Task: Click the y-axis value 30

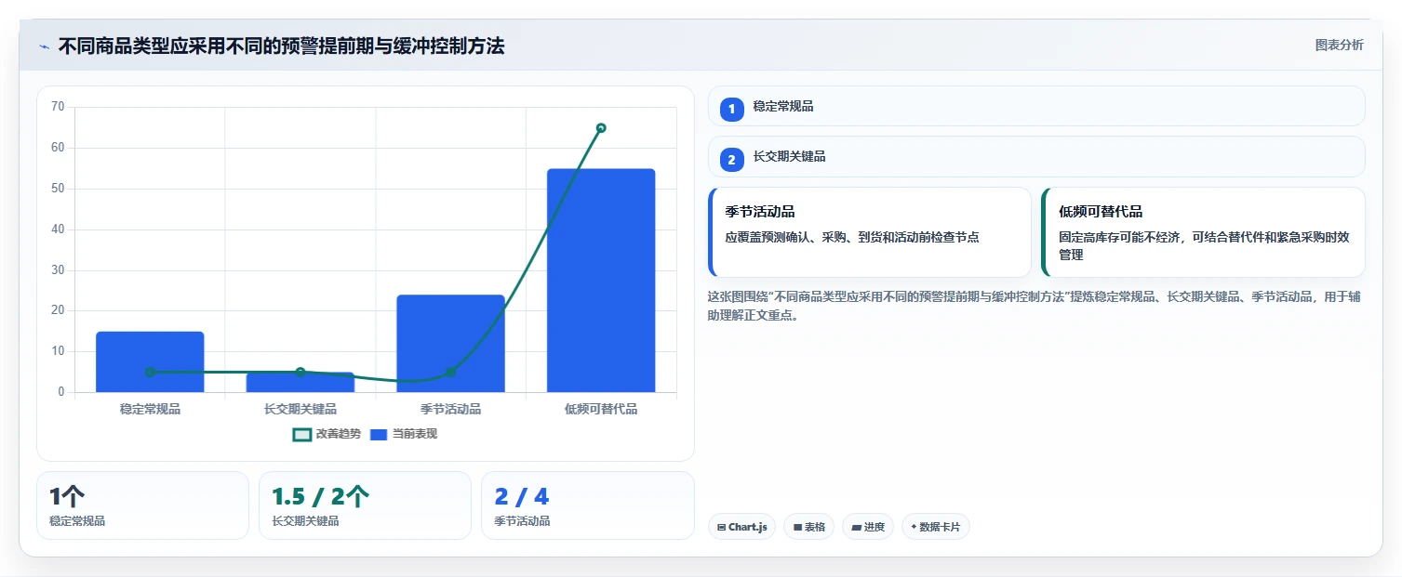Action: (x=58, y=270)
